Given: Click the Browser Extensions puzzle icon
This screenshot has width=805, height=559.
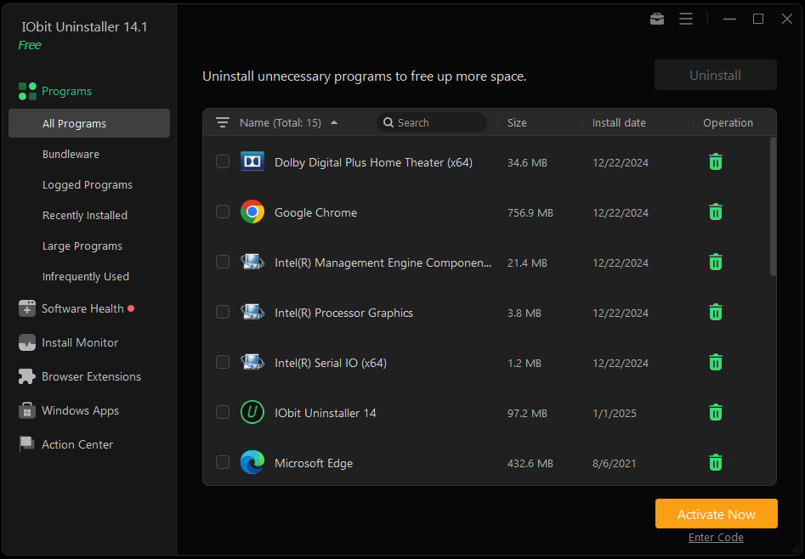Looking at the screenshot, I should pyautogui.click(x=27, y=376).
